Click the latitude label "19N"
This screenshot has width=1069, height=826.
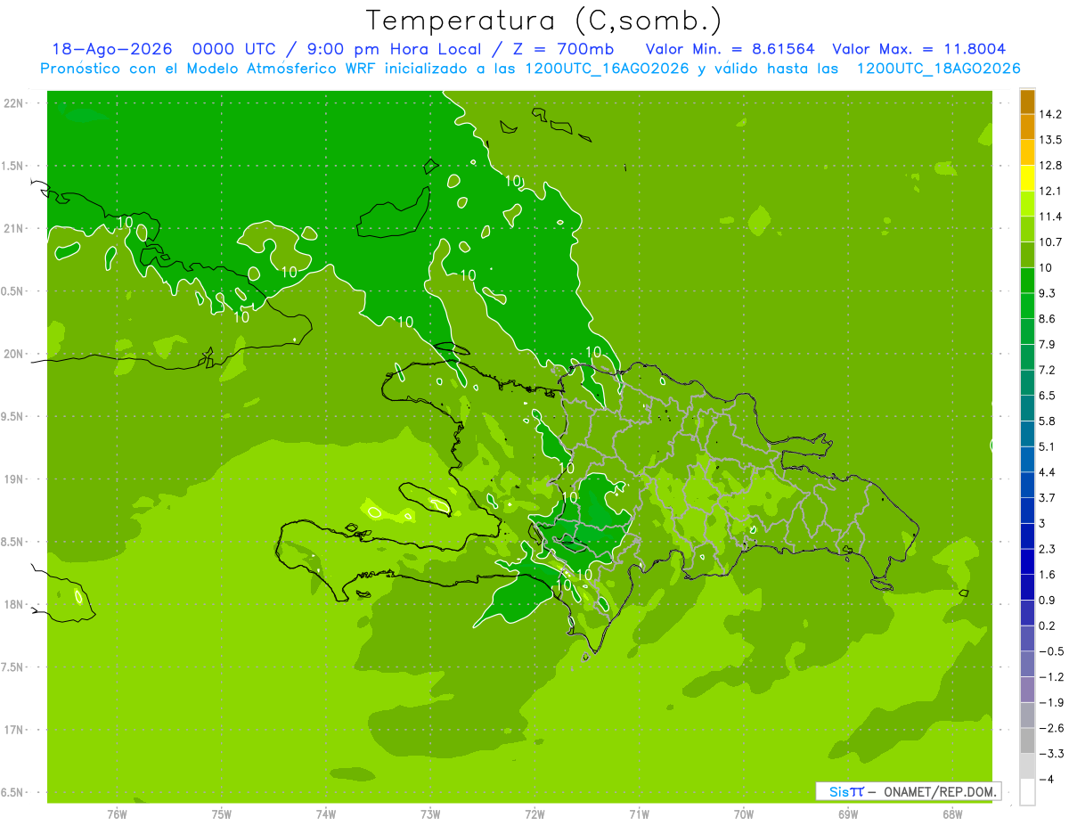[x=14, y=479]
